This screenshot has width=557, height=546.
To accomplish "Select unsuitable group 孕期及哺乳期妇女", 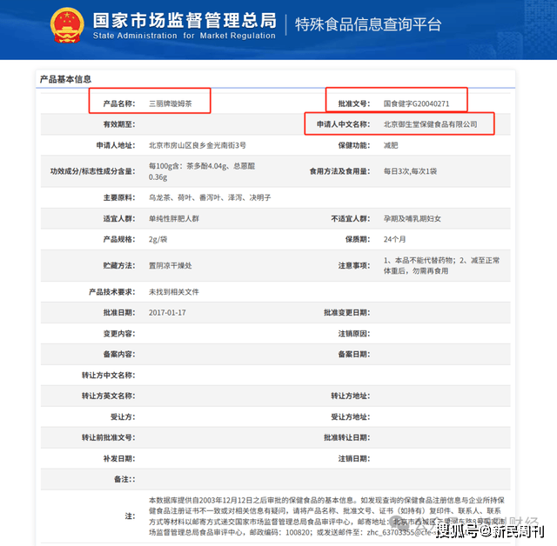I will pos(412,218).
